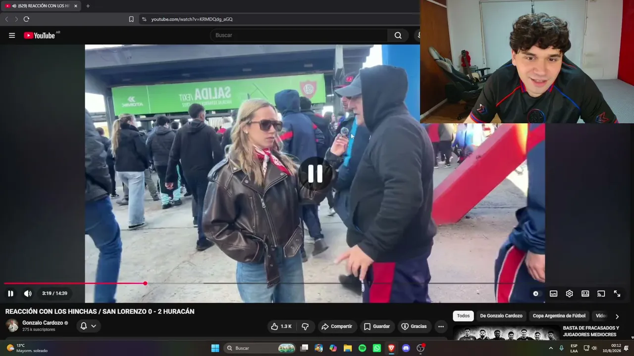Share the video using Compartir
The width and height of the screenshot is (634, 356).
(x=336, y=326)
